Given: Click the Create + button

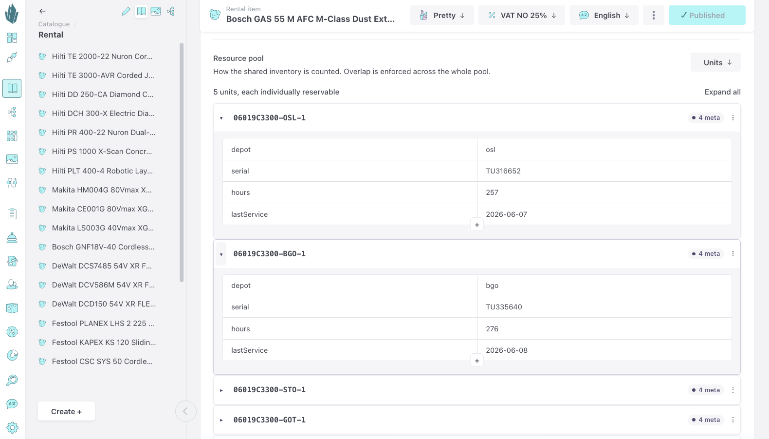Looking at the screenshot, I should point(66,412).
